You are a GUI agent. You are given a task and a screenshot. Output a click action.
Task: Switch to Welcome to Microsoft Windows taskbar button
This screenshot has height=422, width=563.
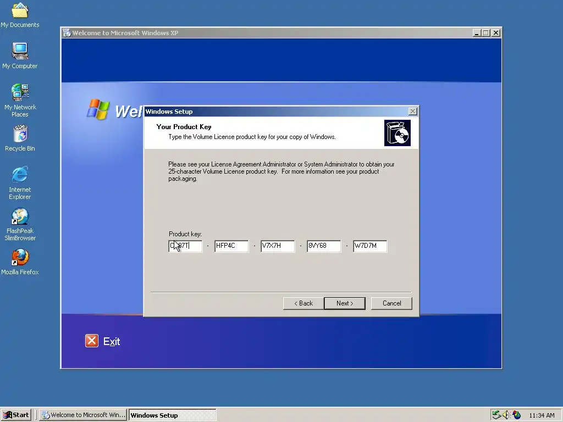(x=83, y=415)
